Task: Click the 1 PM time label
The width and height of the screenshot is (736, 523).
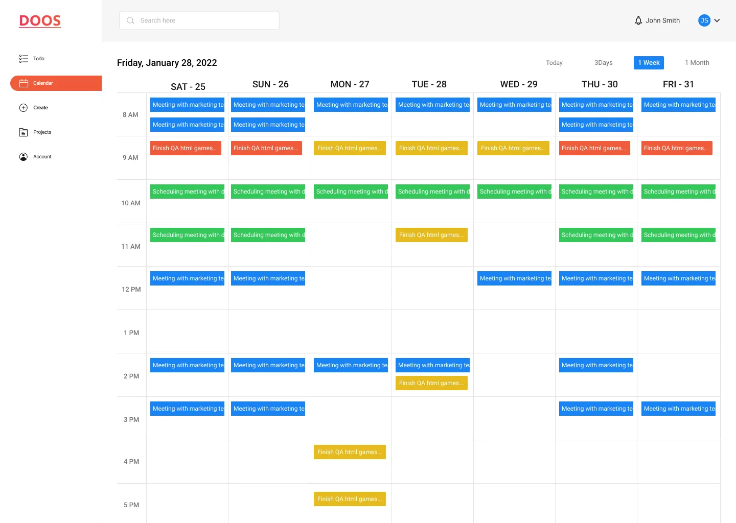Action: point(131,333)
